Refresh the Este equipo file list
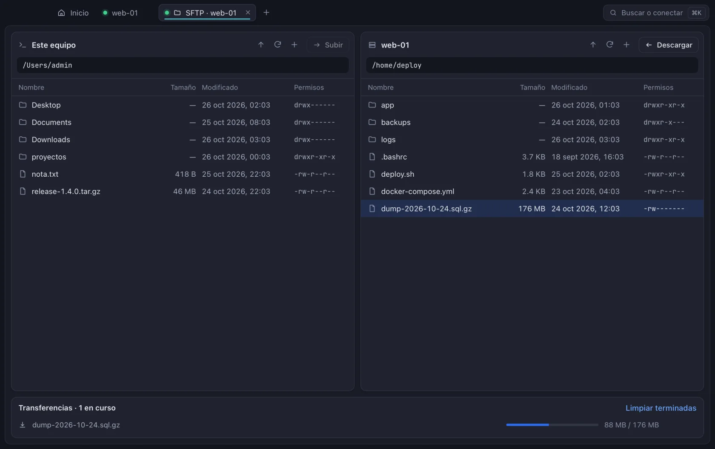 (277, 45)
